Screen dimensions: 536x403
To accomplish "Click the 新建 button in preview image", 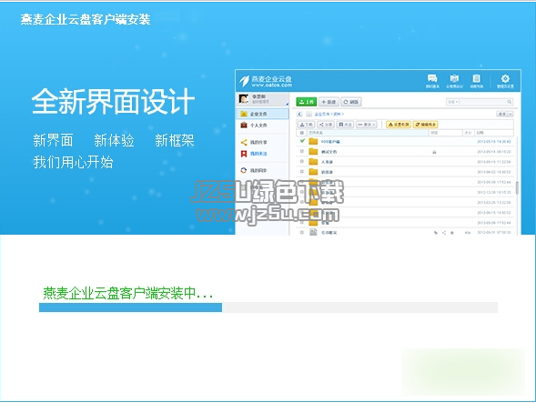I will point(329,102).
